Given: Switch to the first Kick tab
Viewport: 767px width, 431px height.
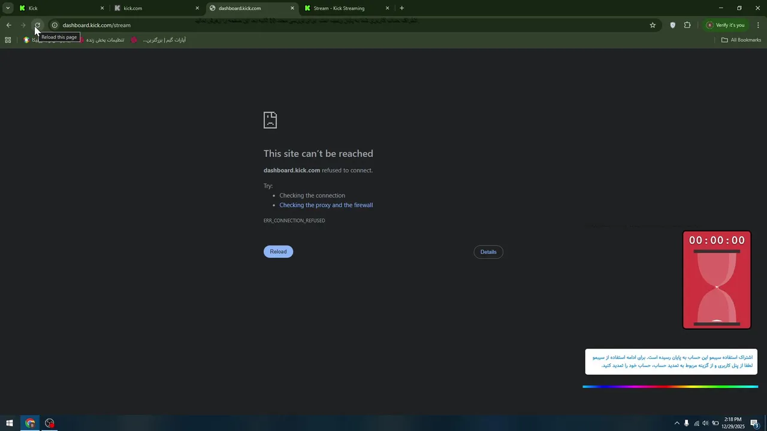Looking at the screenshot, I should pyautogui.click(x=62, y=8).
